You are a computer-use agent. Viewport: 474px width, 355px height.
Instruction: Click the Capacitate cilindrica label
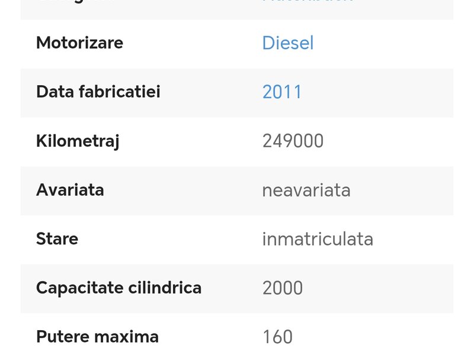(x=118, y=288)
